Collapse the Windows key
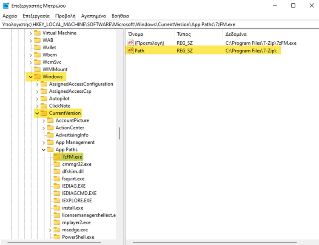Viewport: 319px width, 245px height. pos(31,77)
